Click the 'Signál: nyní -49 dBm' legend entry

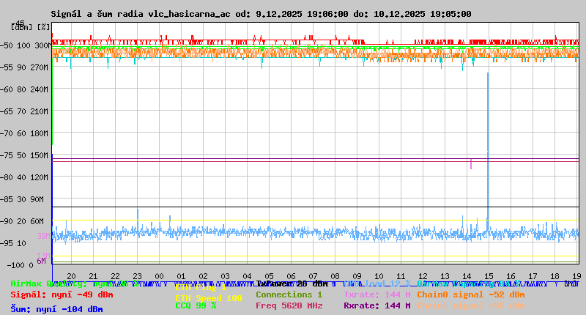pyautogui.click(x=62, y=294)
